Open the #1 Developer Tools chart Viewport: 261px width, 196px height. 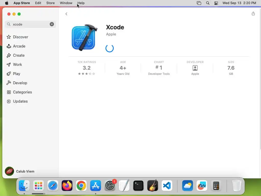(x=159, y=68)
